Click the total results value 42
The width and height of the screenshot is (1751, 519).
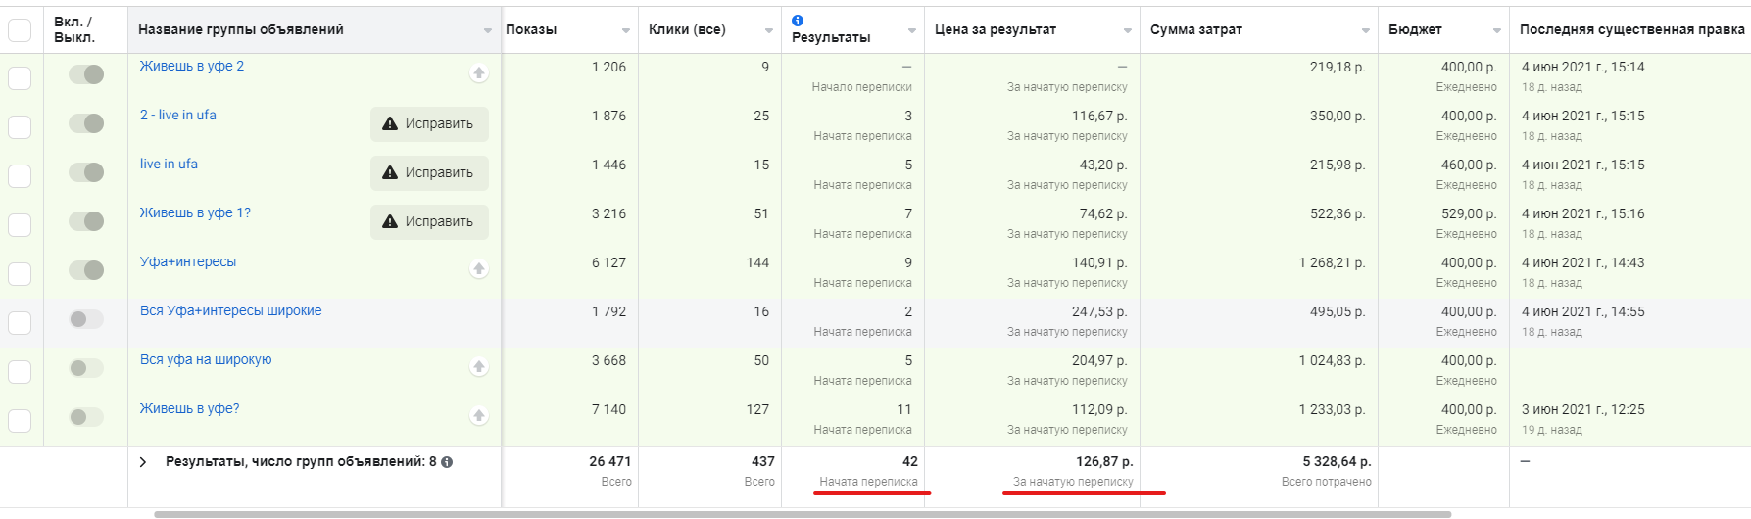pyautogui.click(x=910, y=462)
